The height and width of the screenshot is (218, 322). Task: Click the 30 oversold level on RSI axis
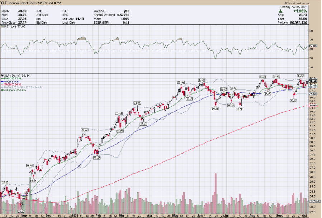tap(311, 58)
